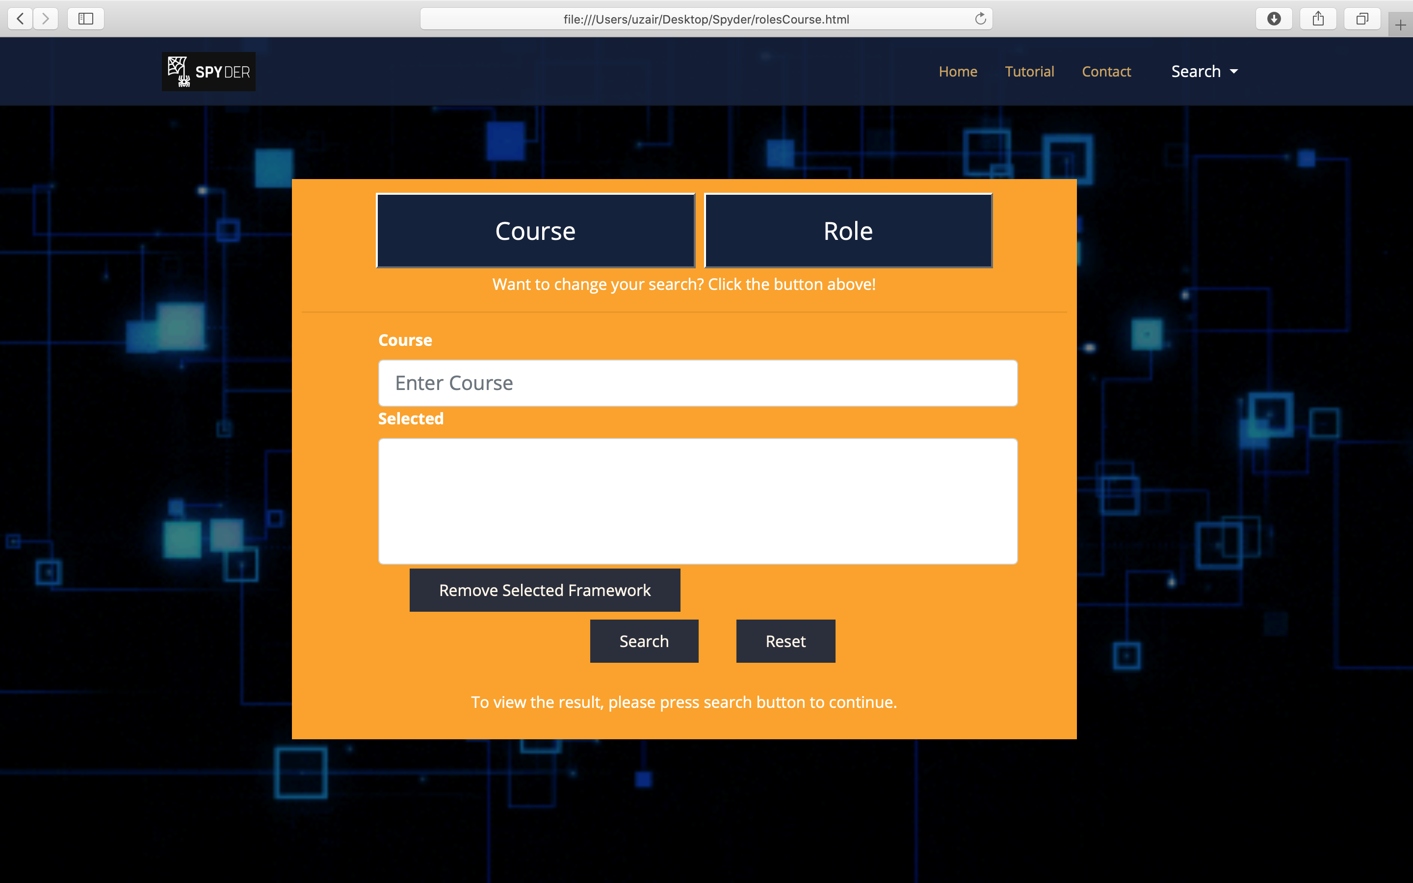Open the Safari sidebar panel
1413x883 pixels.
(x=85, y=18)
